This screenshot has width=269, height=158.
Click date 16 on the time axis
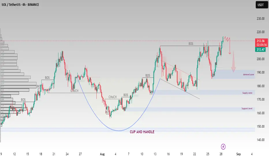tap(168, 154)
